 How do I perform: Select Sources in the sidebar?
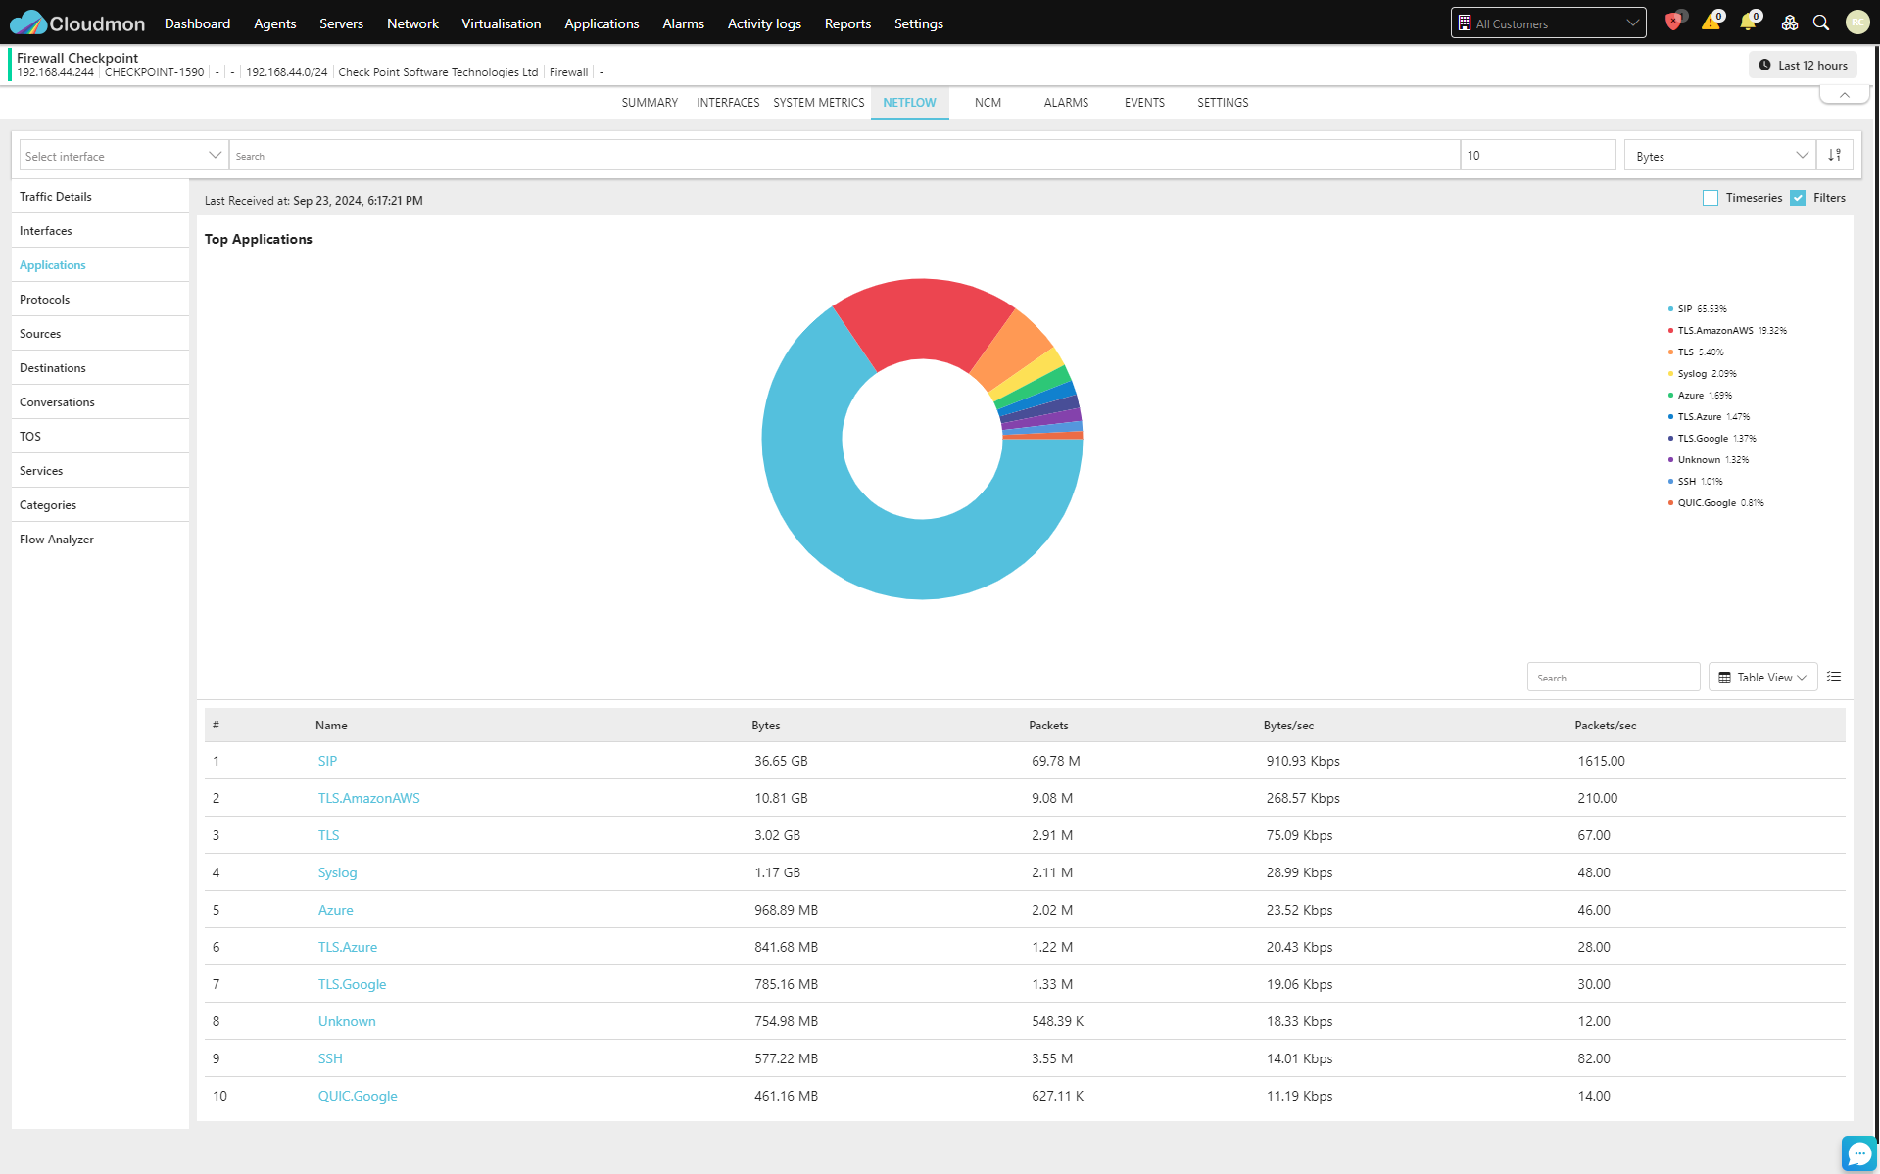pos(100,333)
